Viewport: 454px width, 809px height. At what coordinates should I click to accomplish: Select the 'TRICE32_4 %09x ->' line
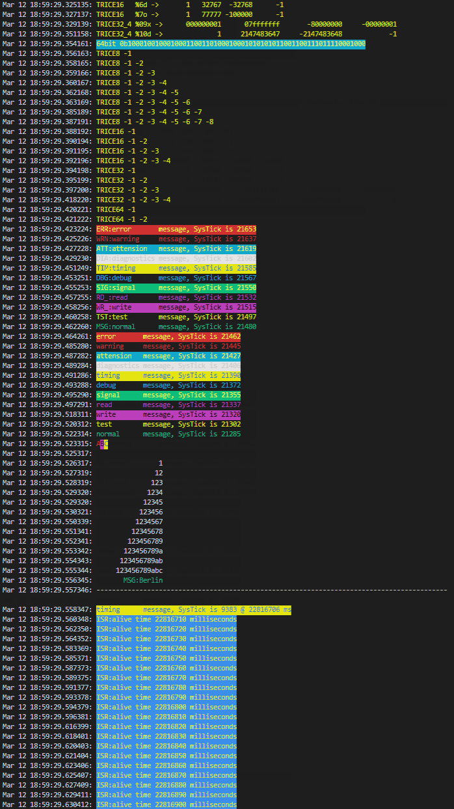click(247, 24)
